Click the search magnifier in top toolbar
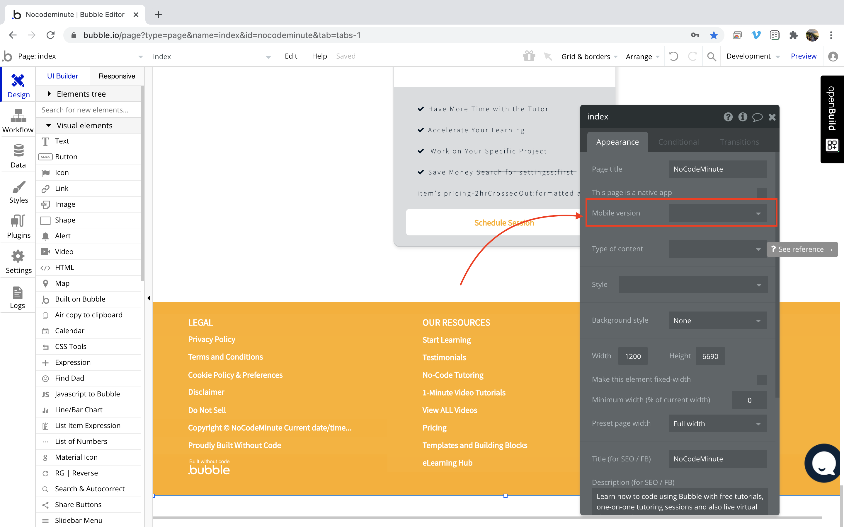 (x=712, y=57)
